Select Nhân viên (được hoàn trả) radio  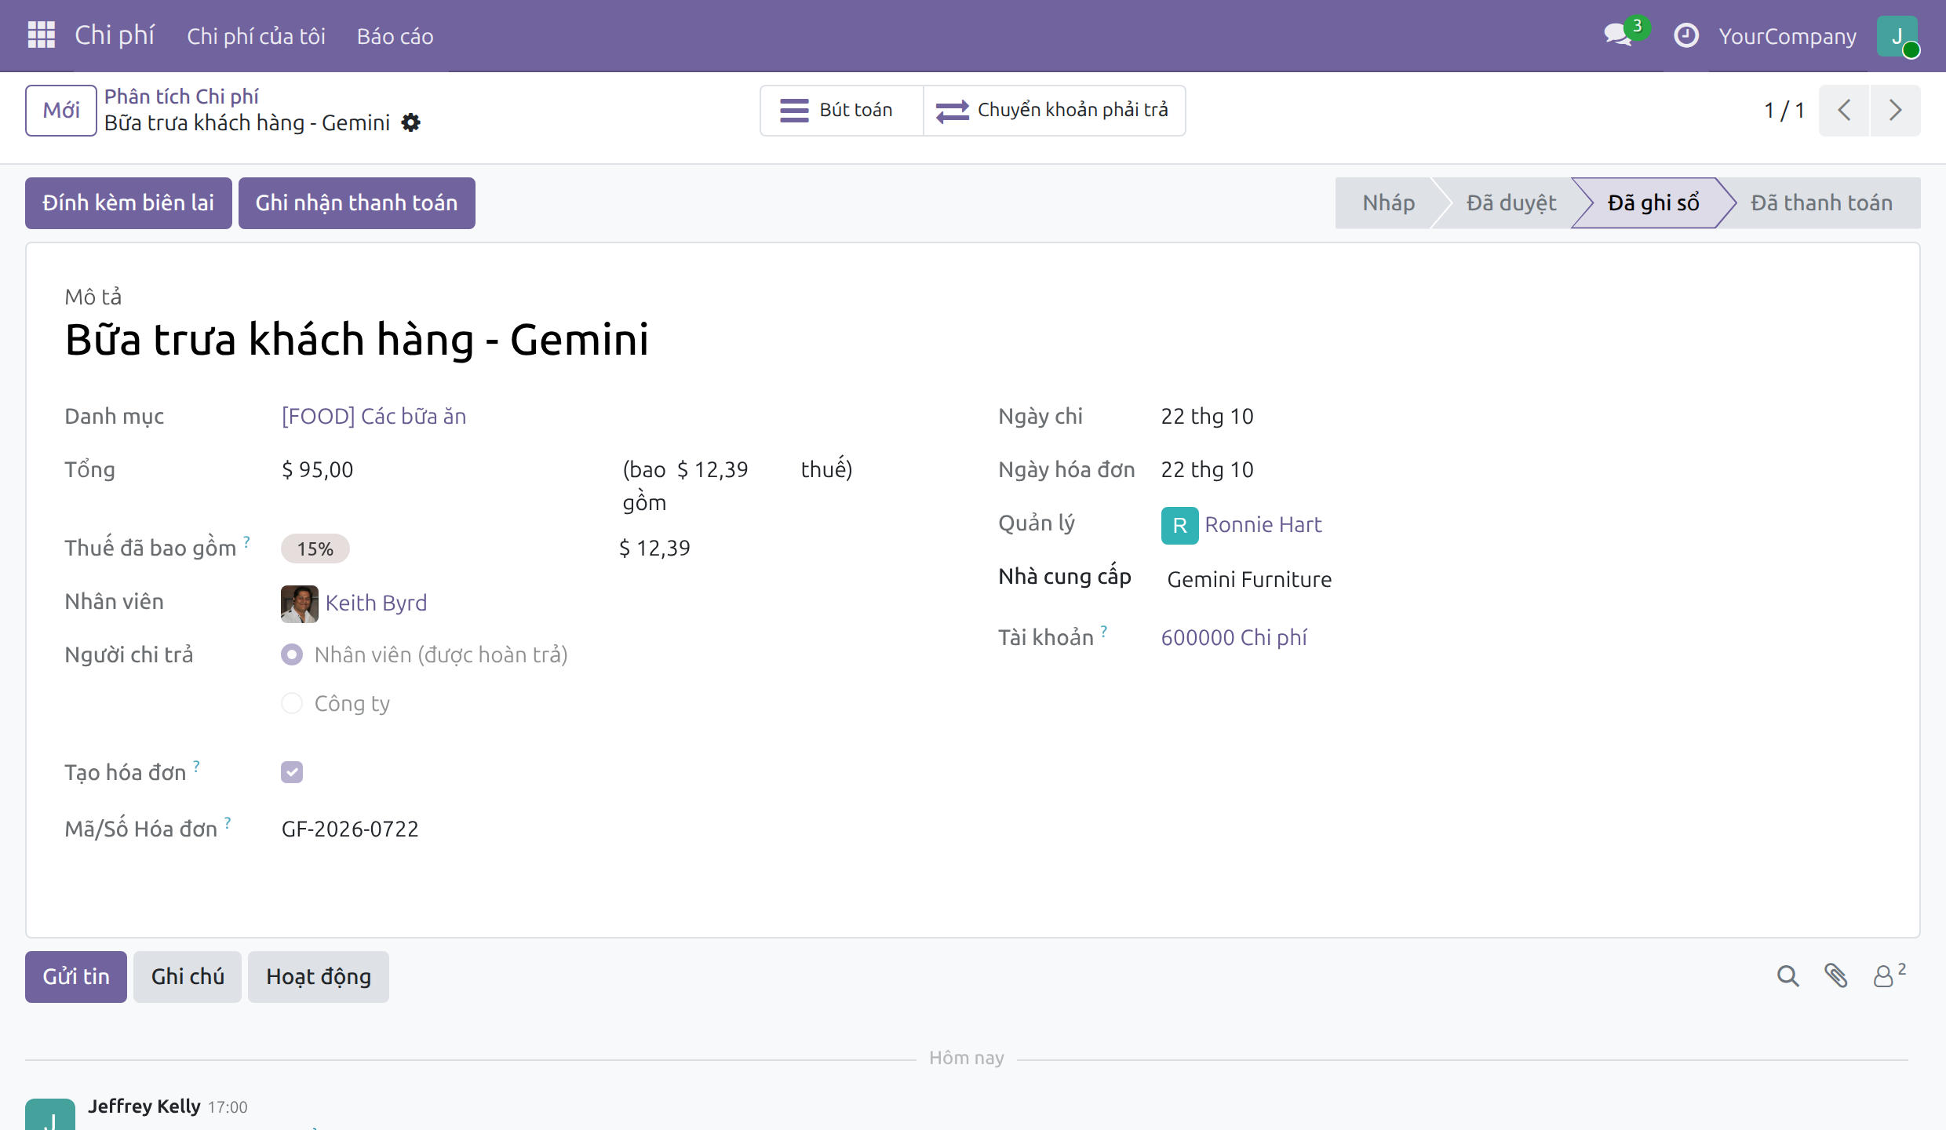(x=292, y=654)
